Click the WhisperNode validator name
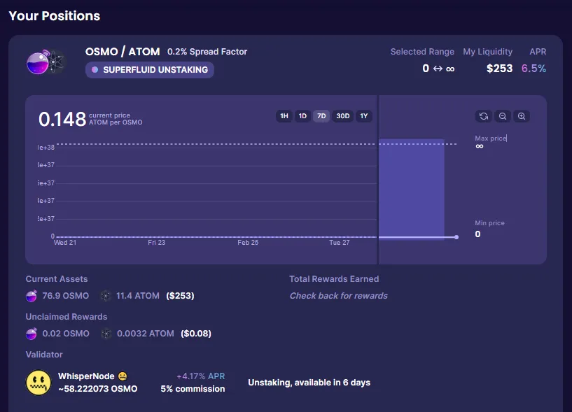The height and width of the screenshot is (412, 572). [86, 376]
